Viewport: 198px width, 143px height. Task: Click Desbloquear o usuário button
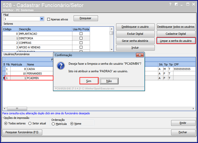point(135,27)
